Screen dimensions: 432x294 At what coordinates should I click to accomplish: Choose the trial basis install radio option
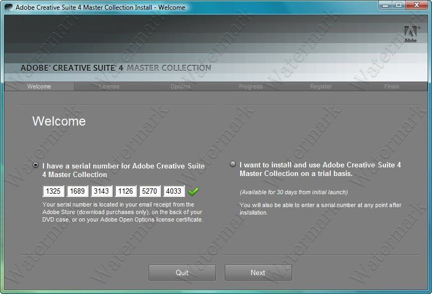[x=233, y=164]
